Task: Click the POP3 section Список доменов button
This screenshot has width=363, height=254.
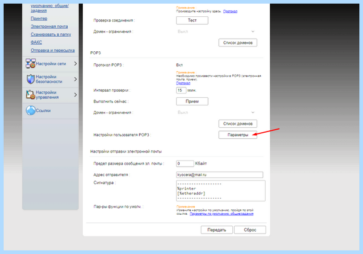Action: [x=238, y=124]
